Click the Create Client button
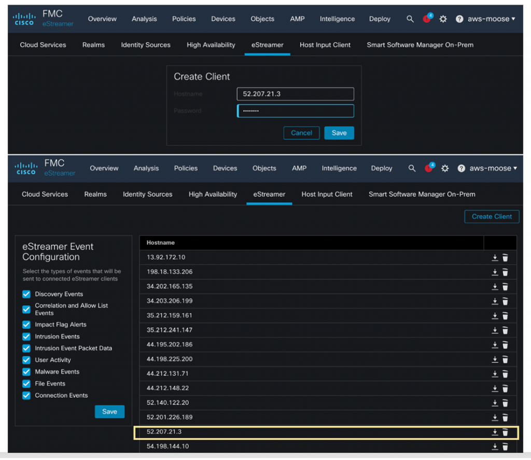The width and height of the screenshot is (531, 460). pyautogui.click(x=492, y=217)
